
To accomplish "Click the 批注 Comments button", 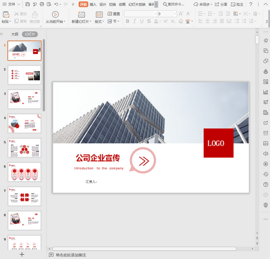I will click(237, 4).
